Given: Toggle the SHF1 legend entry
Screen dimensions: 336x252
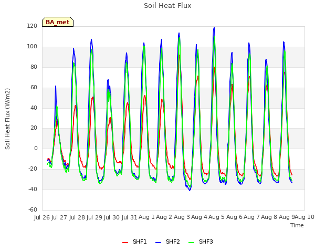Looking at the screenshot, I should tap(134, 241).
